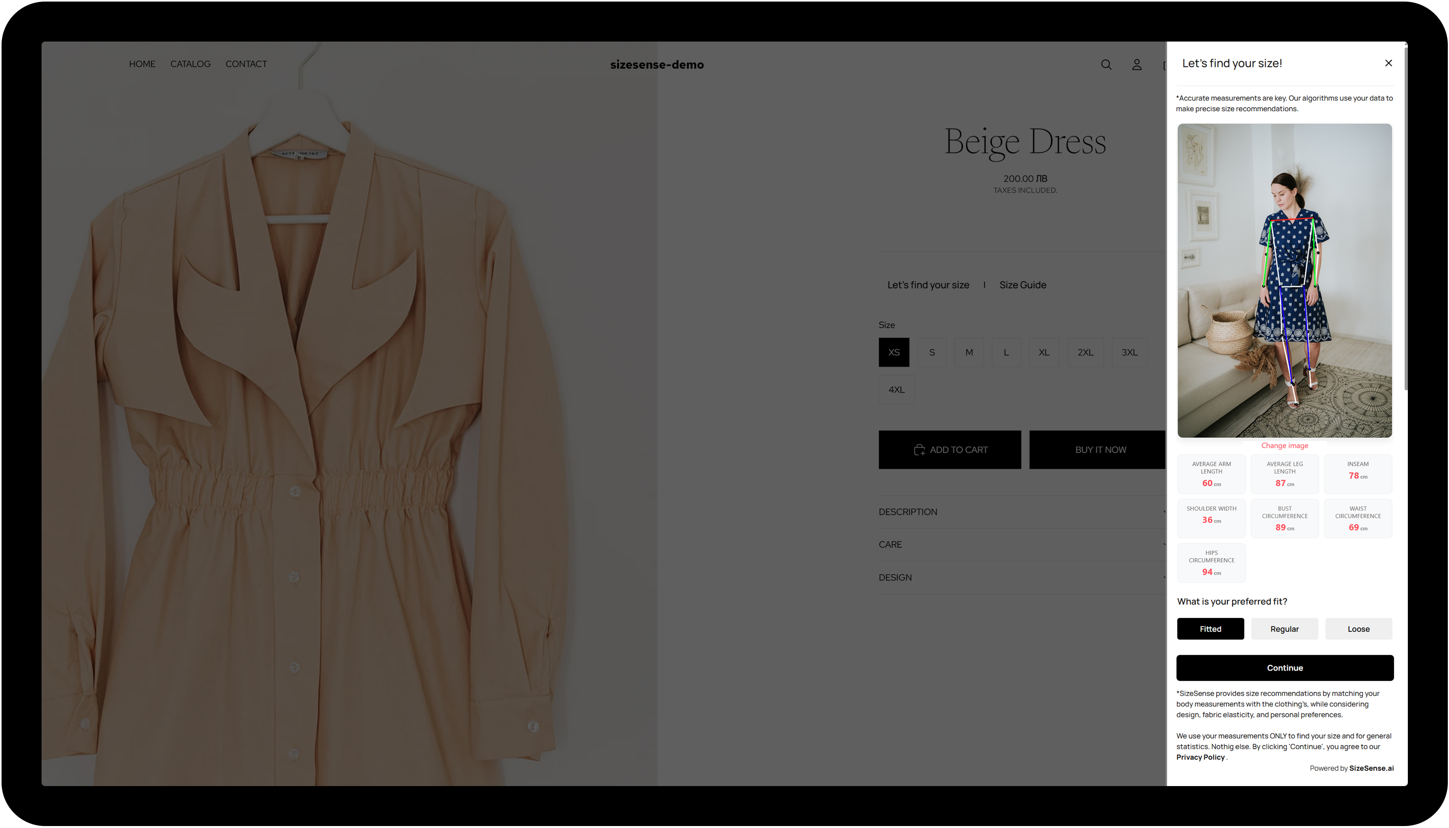
Task: Click cart icon in Add to Cart button
Action: [x=919, y=450]
